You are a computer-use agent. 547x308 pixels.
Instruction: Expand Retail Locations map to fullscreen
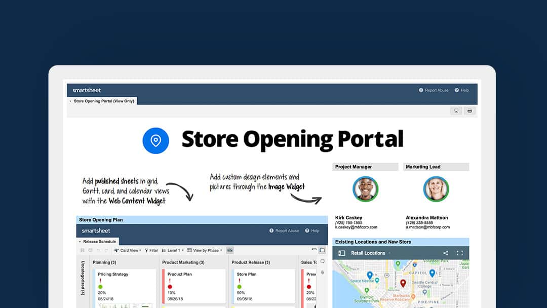(460, 253)
